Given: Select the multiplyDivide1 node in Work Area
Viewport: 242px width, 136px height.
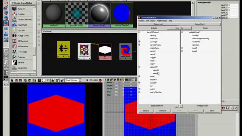Looking at the screenshot, I should 64,49.
